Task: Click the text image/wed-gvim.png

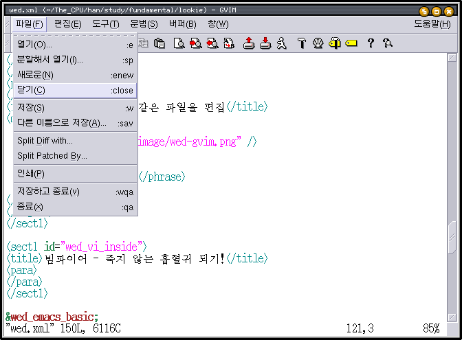Action: (187, 142)
